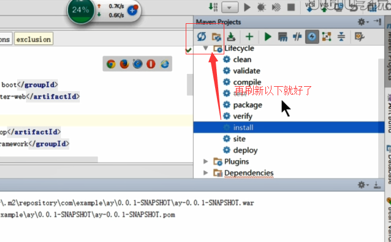The height and width of the screenshot is (242, 391).
Task: Click ay-0.0.1-SNAPSHOT.war path in console
Action: click(x=214, y=203)
